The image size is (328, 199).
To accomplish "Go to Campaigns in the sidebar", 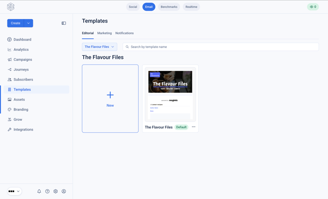I will pyautogui.click(x=23, y=60).
